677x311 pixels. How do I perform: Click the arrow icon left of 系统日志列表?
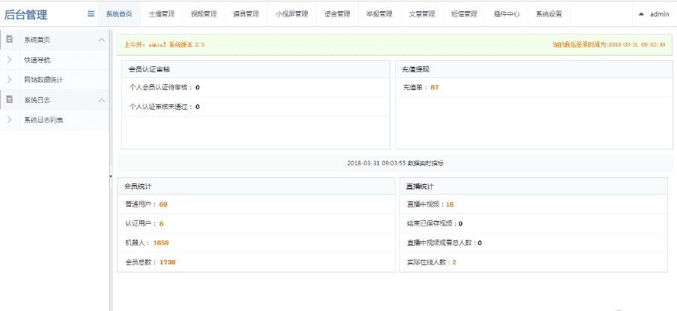pos(9,119)
